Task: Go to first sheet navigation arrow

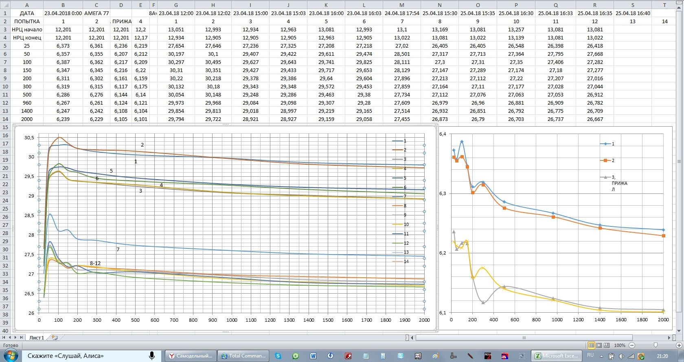Action: tap(4, 338)
